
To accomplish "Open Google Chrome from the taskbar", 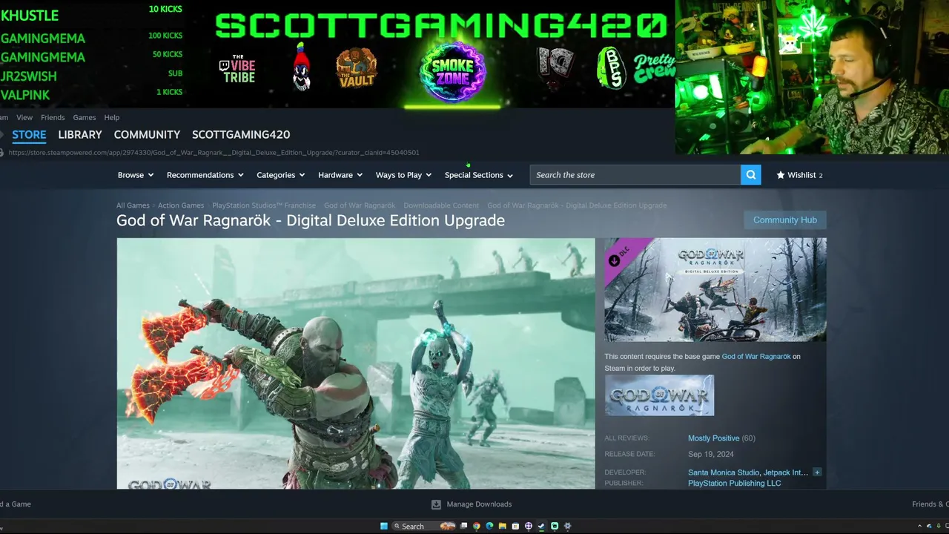I will (477, 526).
